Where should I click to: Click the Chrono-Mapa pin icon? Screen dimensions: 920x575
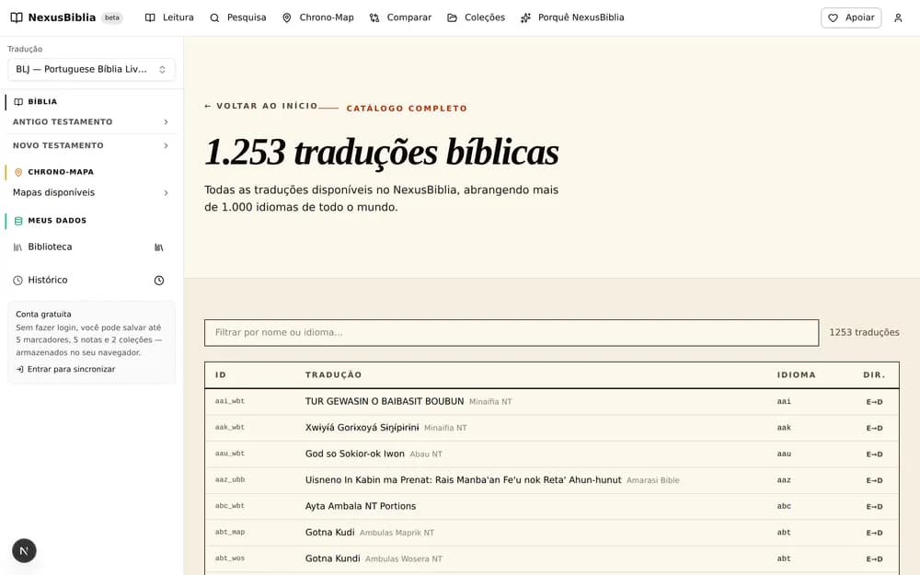18,172
